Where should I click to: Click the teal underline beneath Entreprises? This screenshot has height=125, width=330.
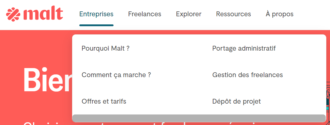(x=96, y=25)
